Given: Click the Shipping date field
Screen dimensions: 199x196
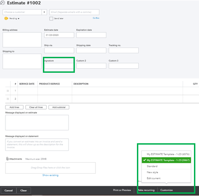Looking at the screenshot, I should pyautogui.click(x=91, y=50).
